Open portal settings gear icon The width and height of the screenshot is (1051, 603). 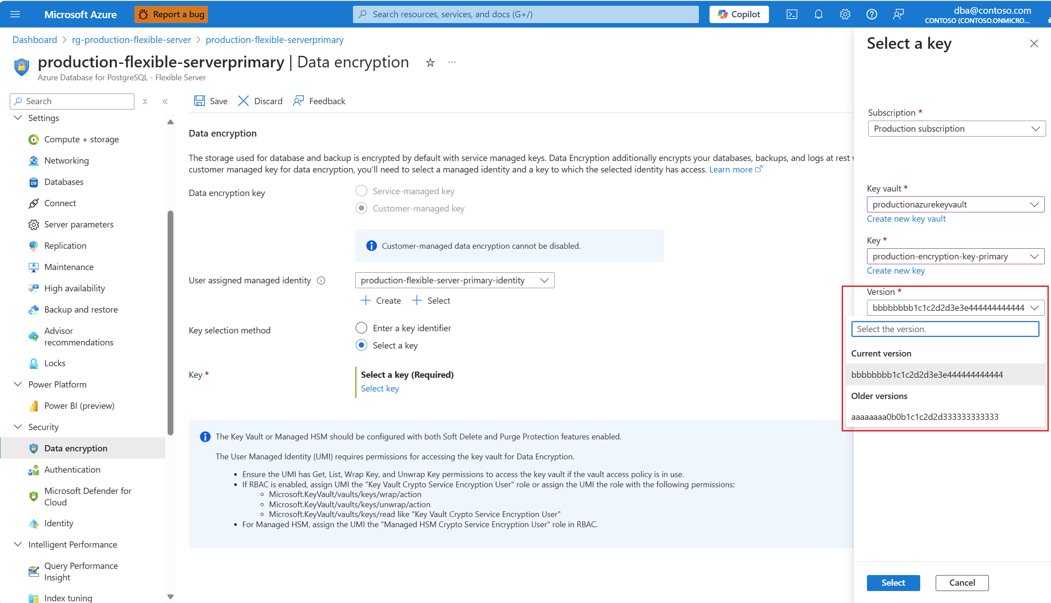point(845,14)
